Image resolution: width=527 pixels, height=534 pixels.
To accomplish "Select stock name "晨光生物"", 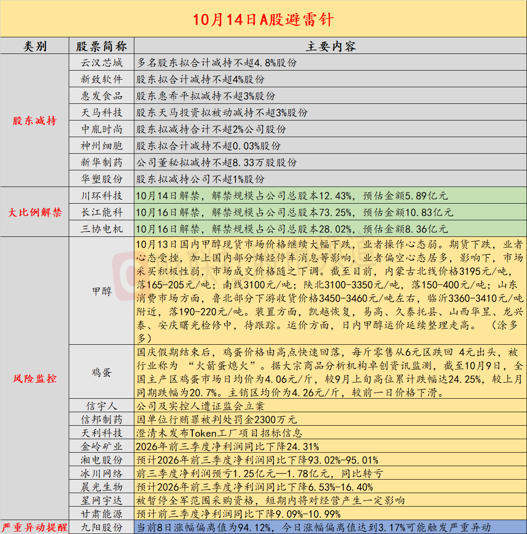I will pos(102,487).
